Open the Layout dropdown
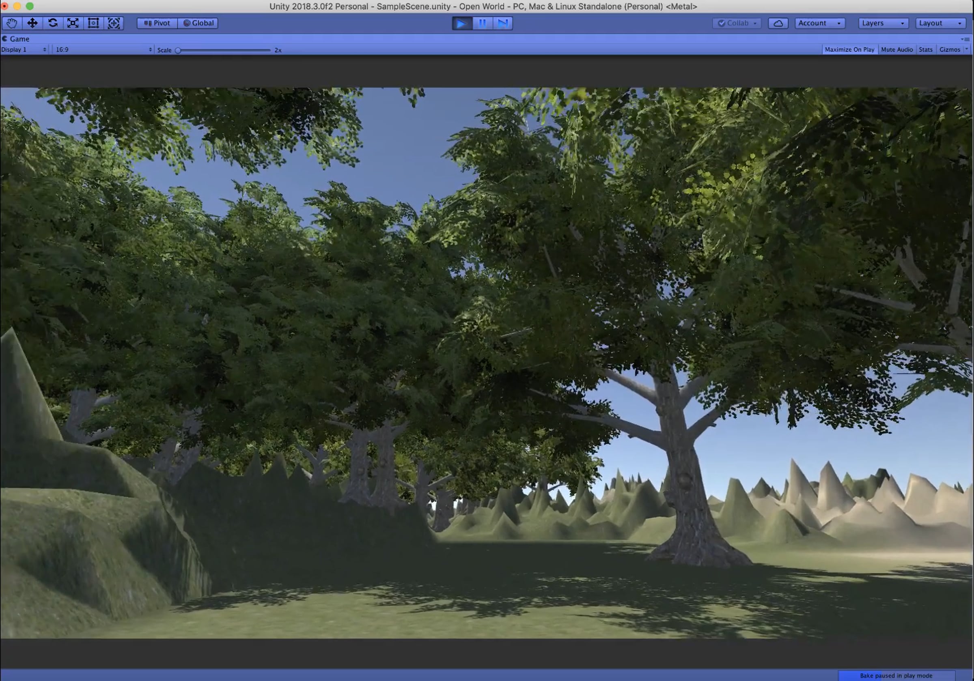The height and width of the screenshot is (681, 974). tap(940, 23)
